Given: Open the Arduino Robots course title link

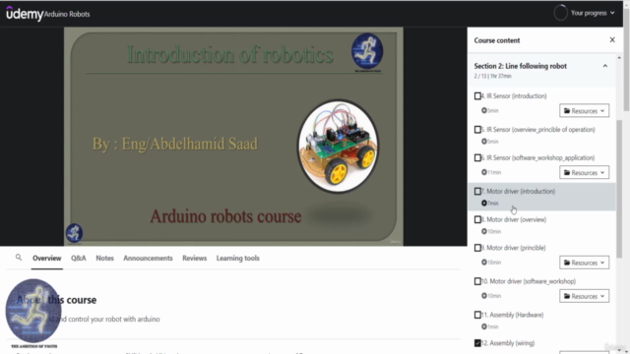Looking at the screenshot, I should tap(67, 14).
